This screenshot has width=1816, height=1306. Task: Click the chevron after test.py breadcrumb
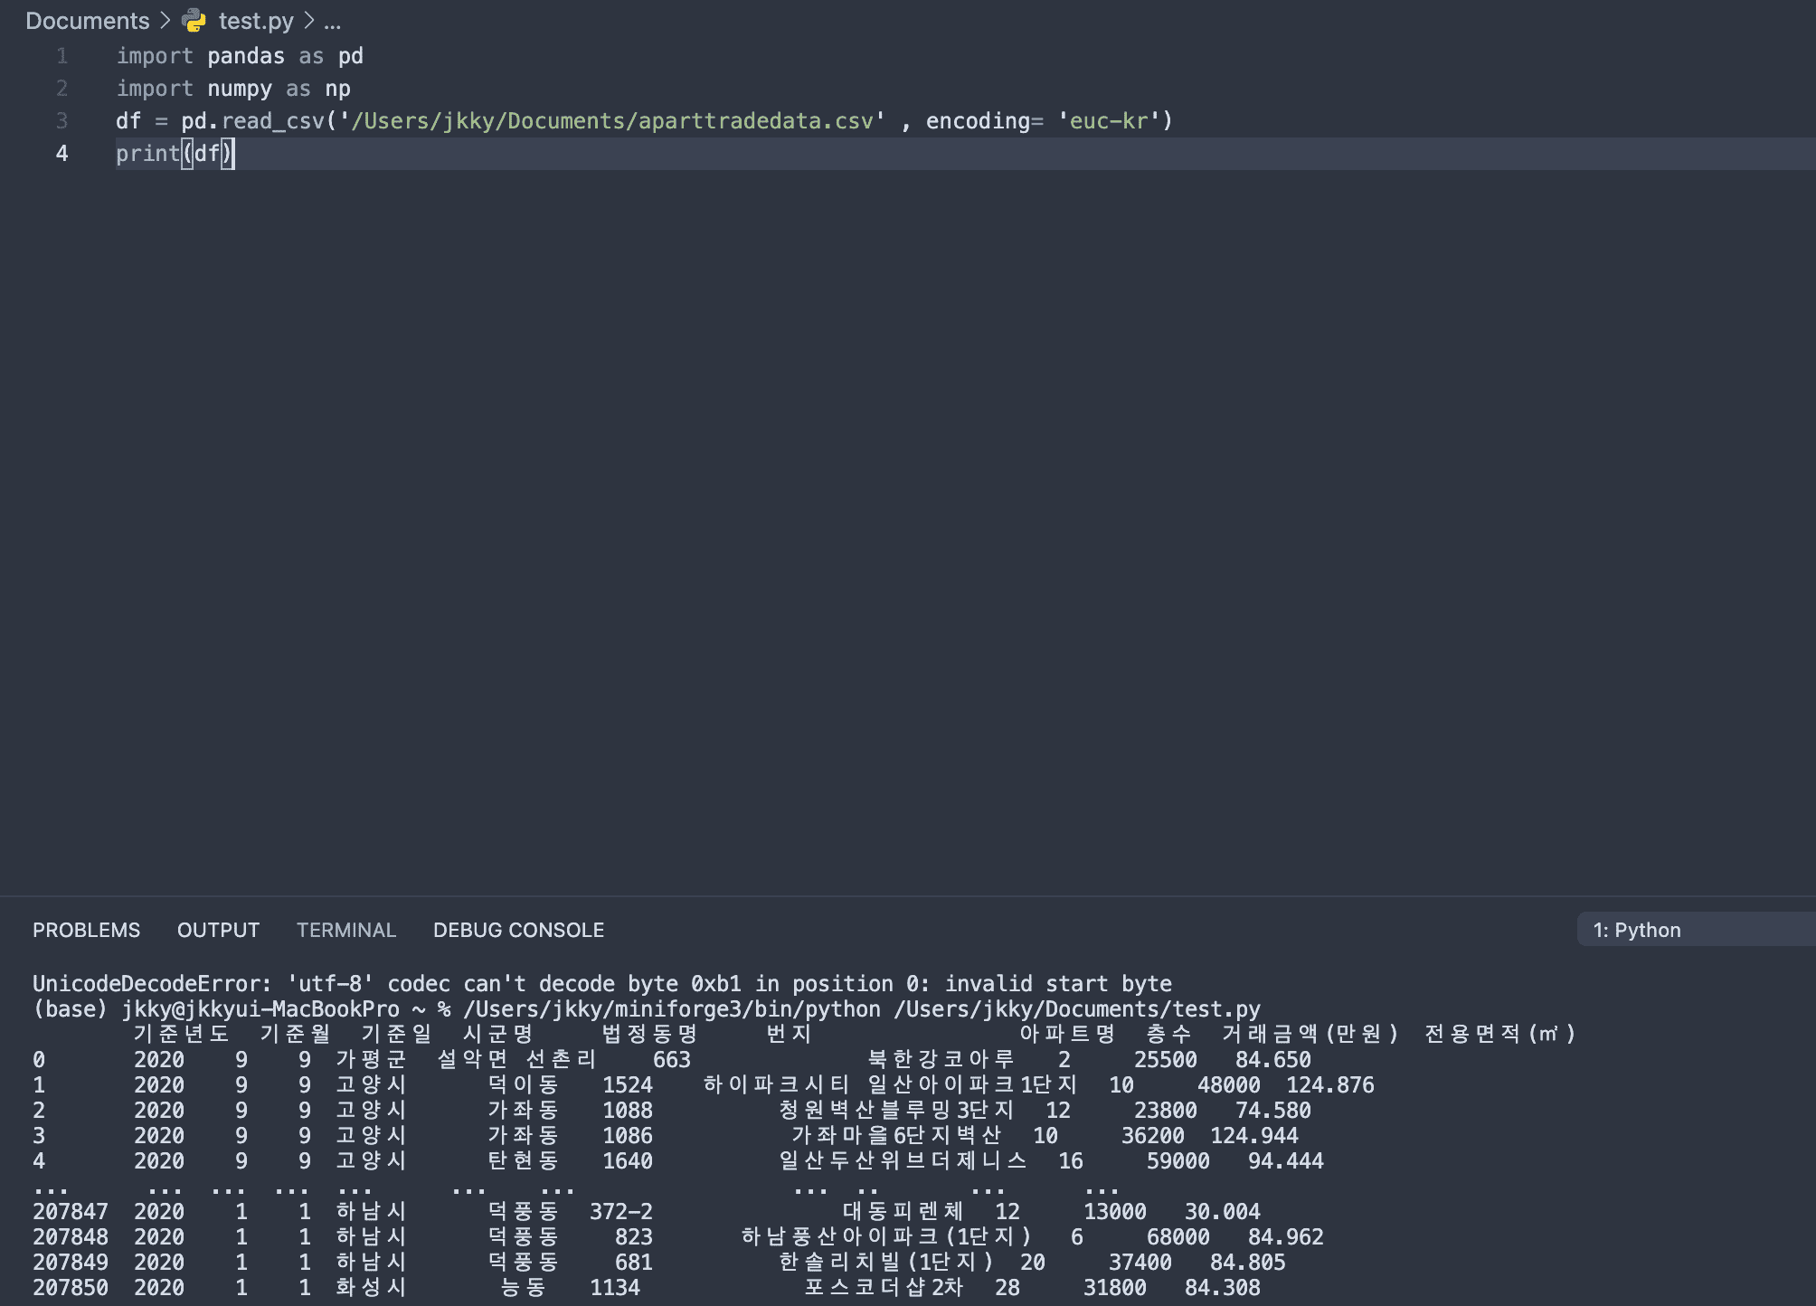(309, 20)
